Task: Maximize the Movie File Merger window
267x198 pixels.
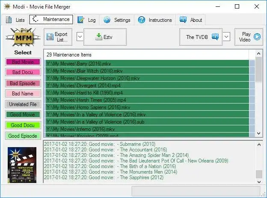Action: [237, 7]
